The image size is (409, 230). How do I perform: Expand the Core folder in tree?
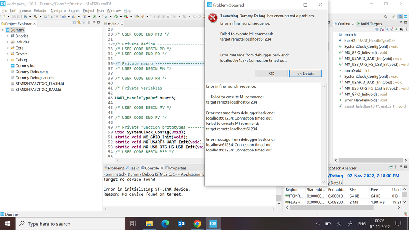7,48
